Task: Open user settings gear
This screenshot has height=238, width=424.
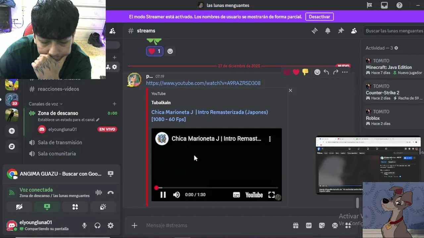Action: (x=111, y=225)
